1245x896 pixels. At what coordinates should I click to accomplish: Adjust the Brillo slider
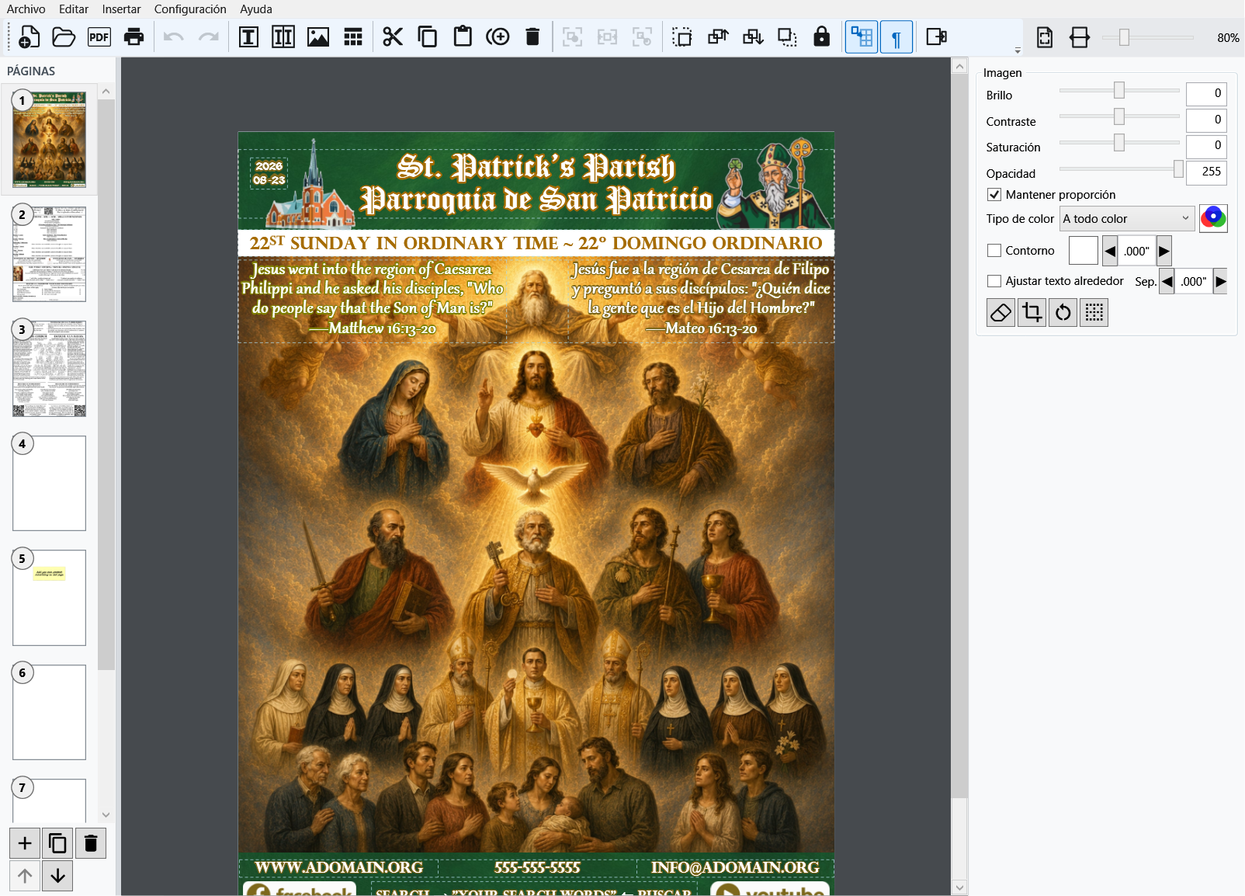1119,91
